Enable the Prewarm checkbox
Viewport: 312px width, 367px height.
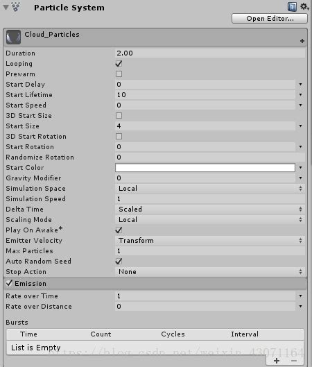[x=119, y=74]
